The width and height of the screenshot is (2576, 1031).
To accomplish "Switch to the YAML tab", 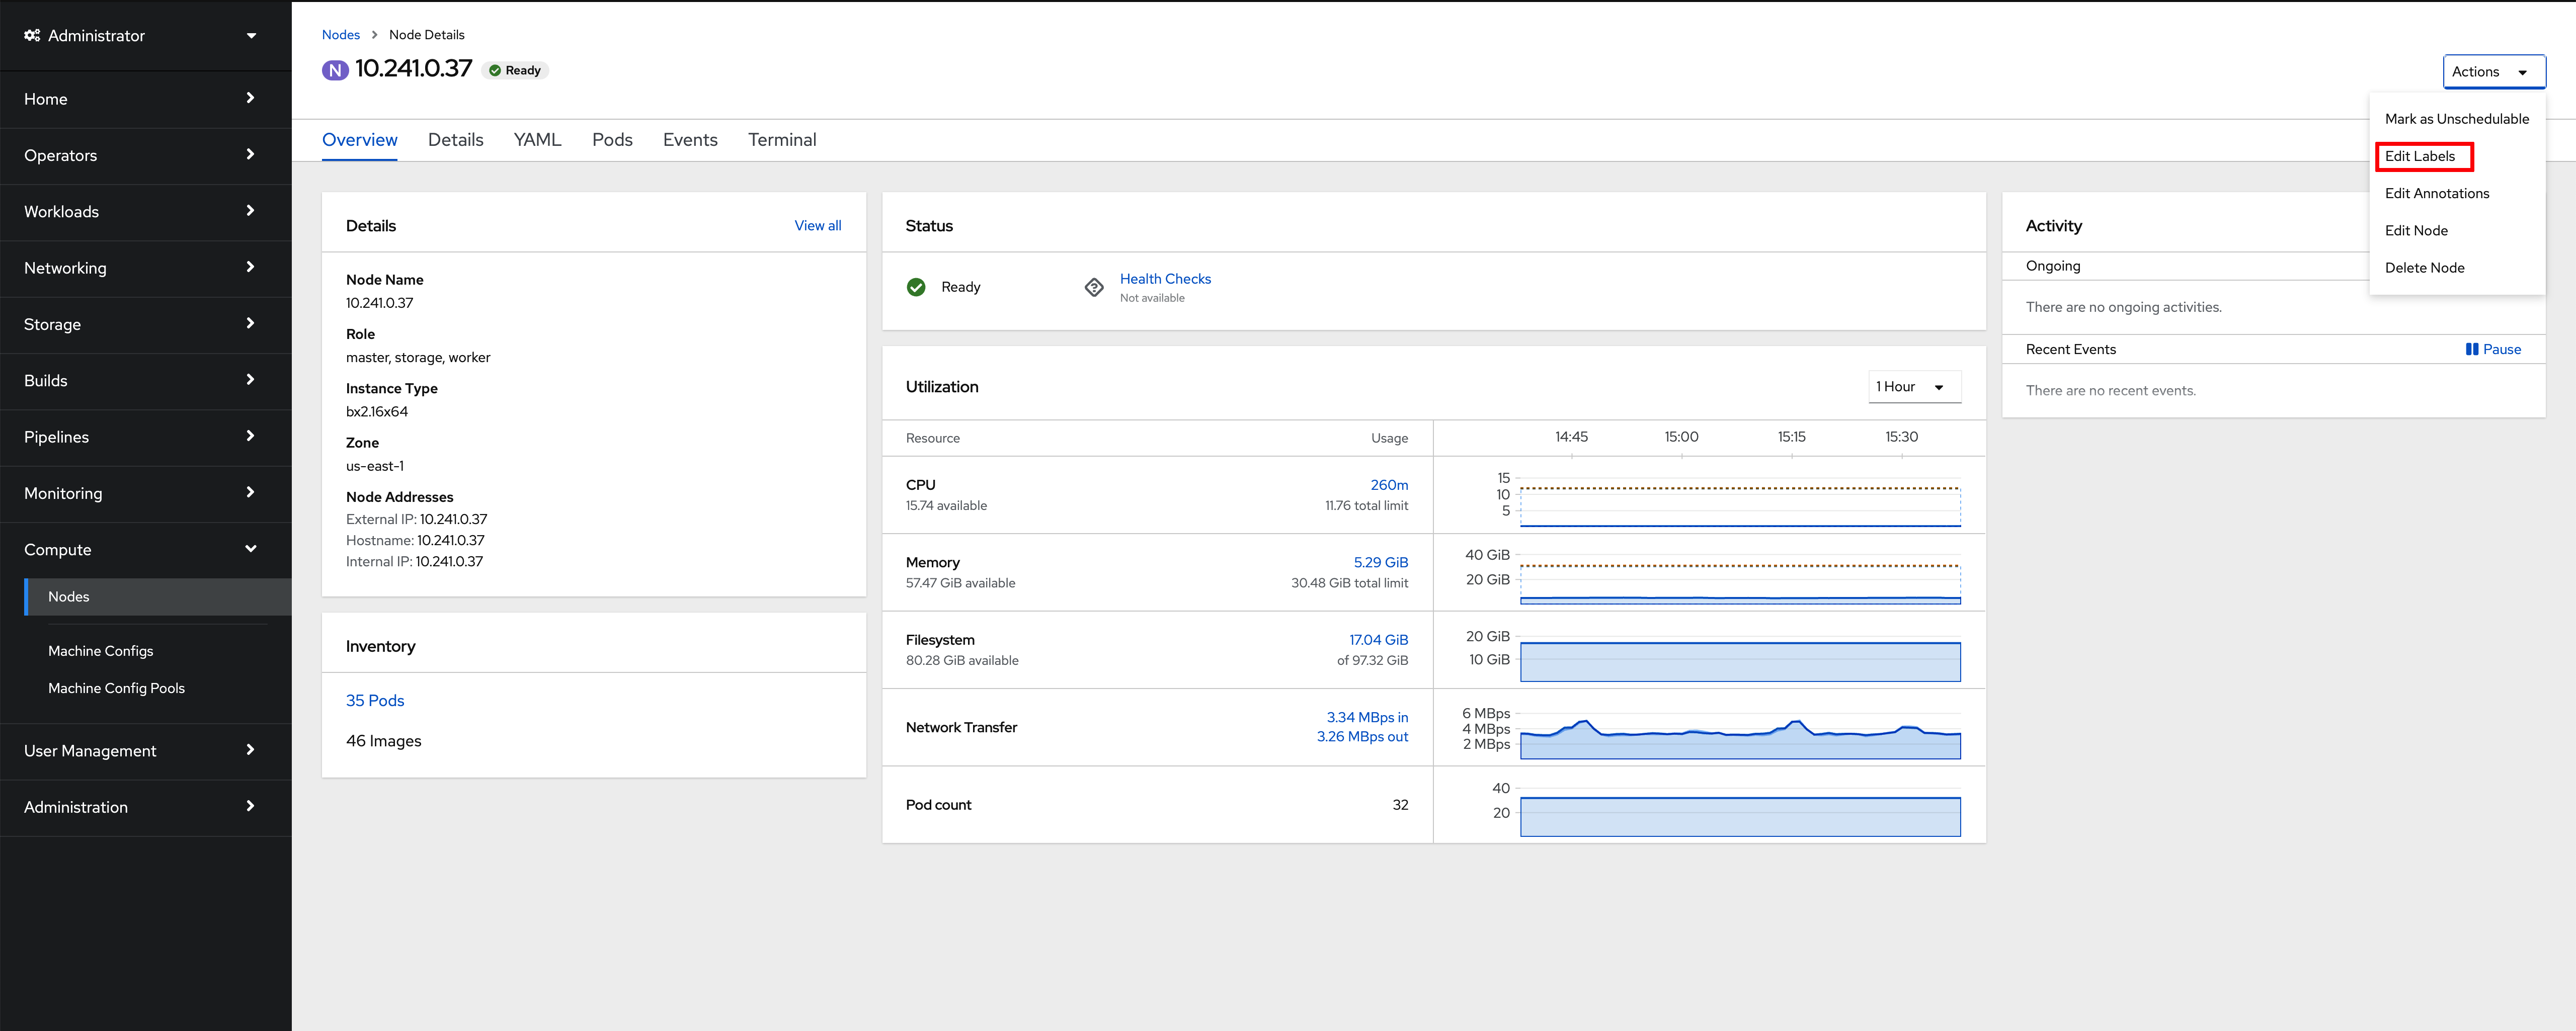I will [537, 140].
